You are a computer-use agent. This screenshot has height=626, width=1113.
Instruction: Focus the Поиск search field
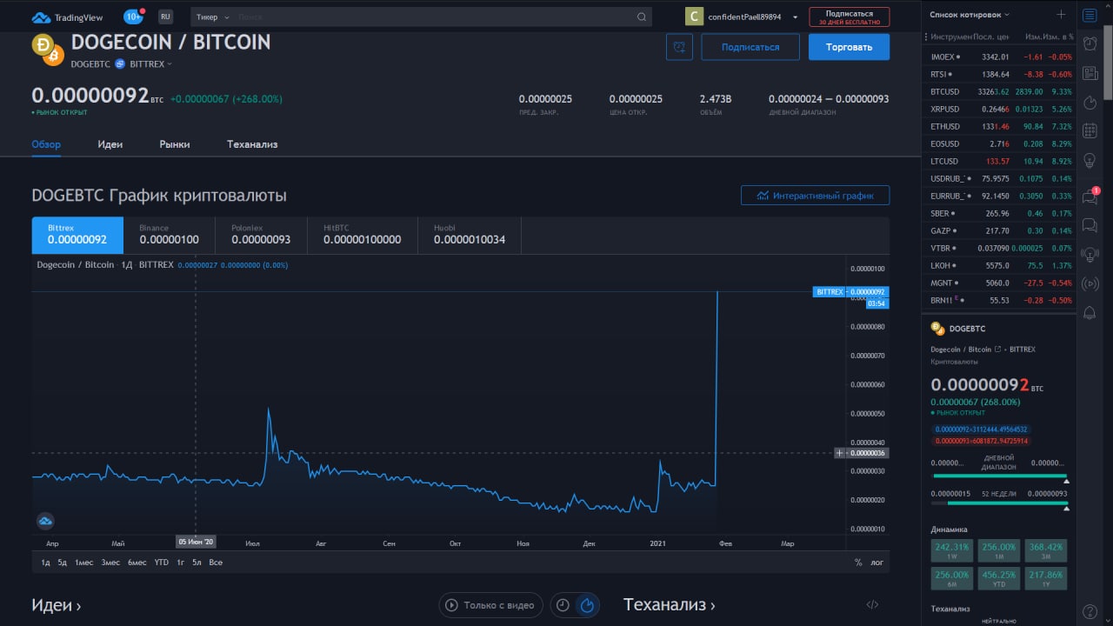click(435, 17)
